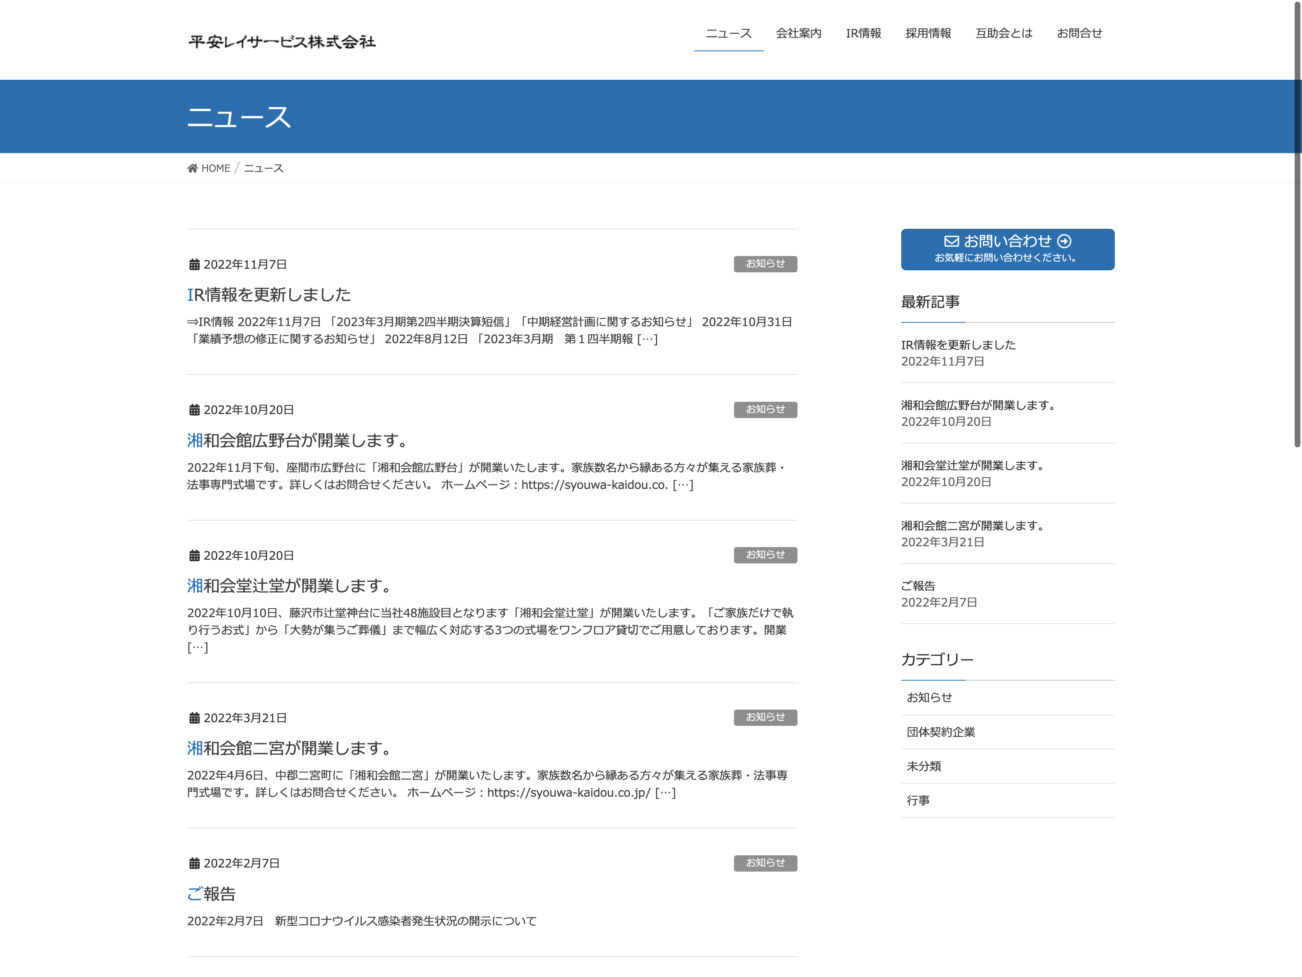Open the 会社案内 menu item
Image resolution: width=1302 pixels, height=977 pixels.
(x=798, y=33)
